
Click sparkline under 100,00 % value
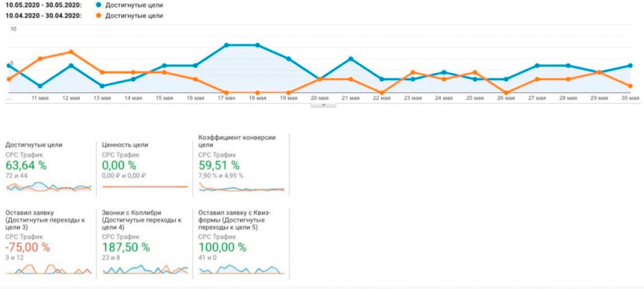point(242,270)
